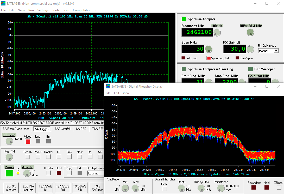The width and height of the screenshot is (284, 194).
Task: Toggle the TFinder checkbox
Action: (48, 173)
